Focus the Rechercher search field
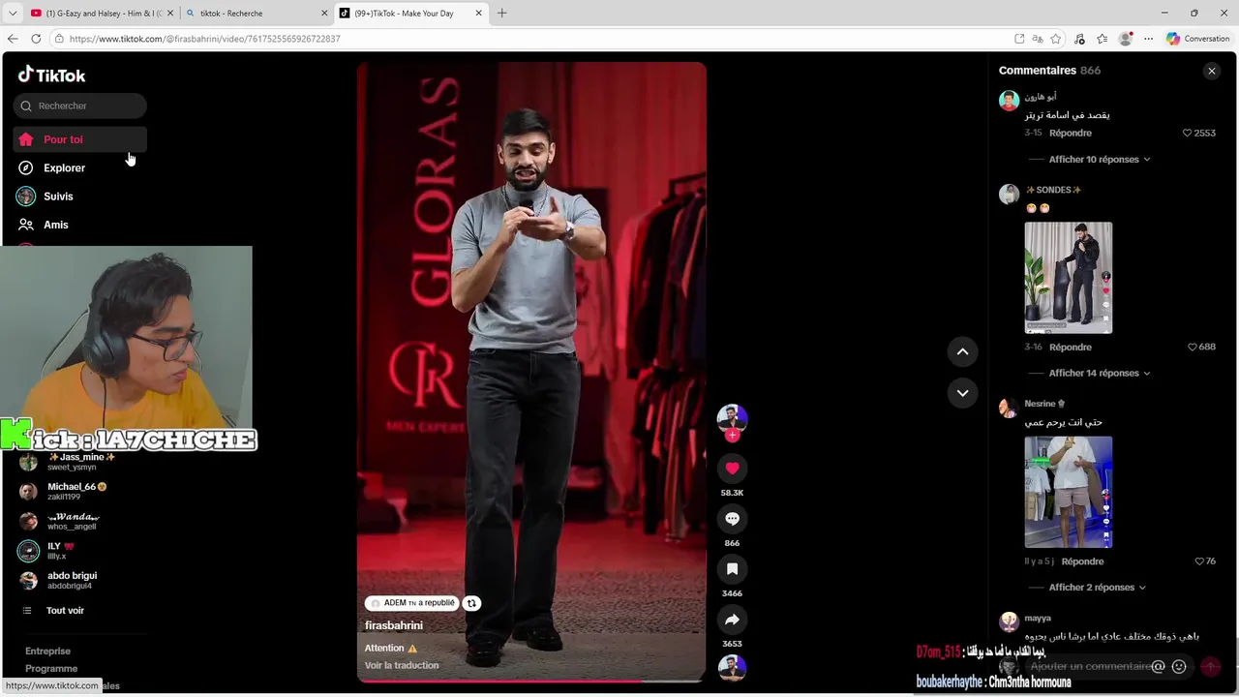The width and height of the screenshot is (1239, 697). pos(80,106)
